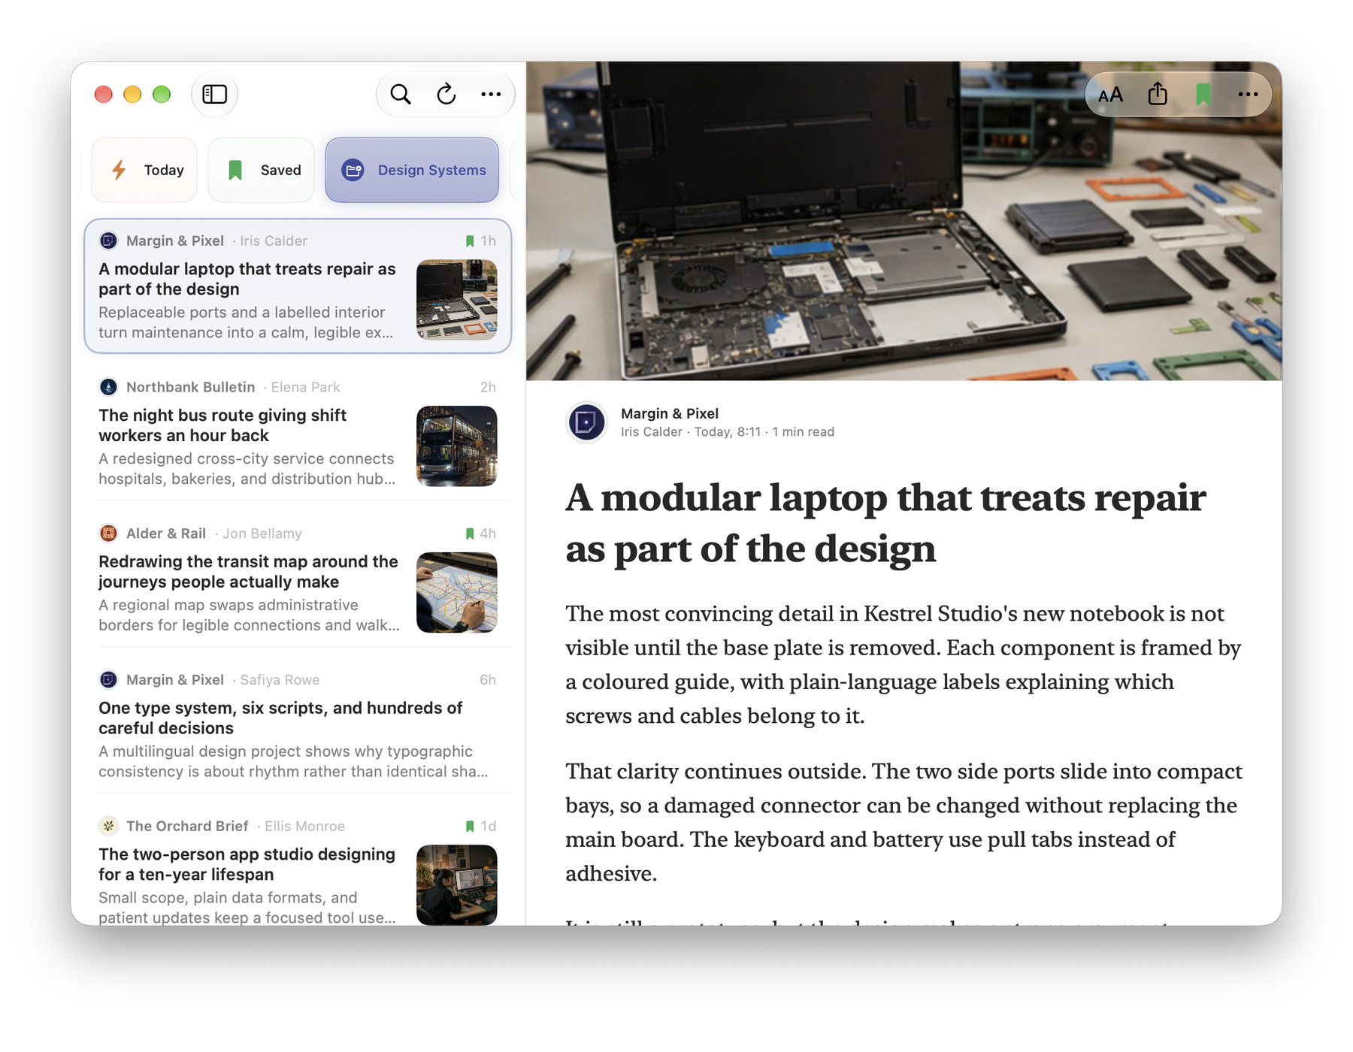1353x1052 pixels.
Task: Click the modular laptop list thumbnail
Action: tap(457, 300)
